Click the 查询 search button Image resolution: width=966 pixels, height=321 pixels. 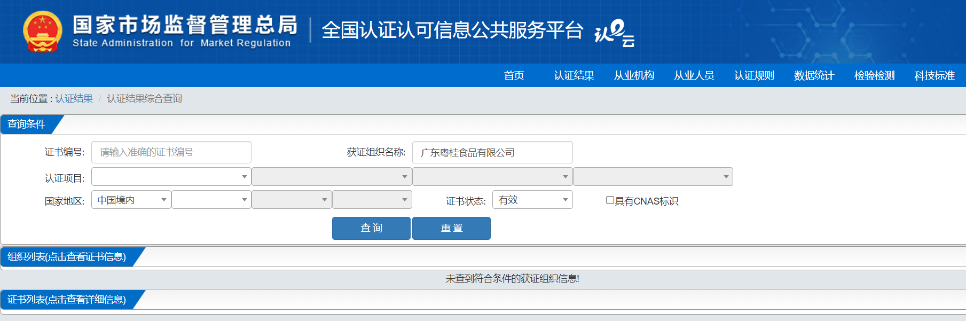pyautogui.click(x=371, y=228)
